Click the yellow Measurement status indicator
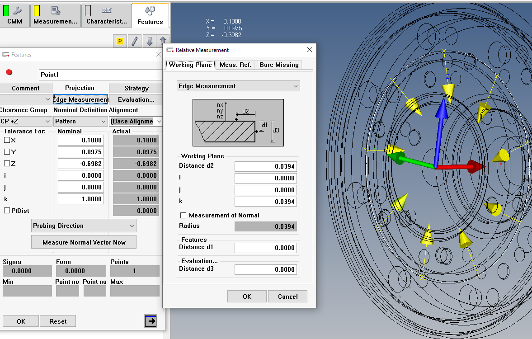532x339 pixels. (x=37, y=11)
